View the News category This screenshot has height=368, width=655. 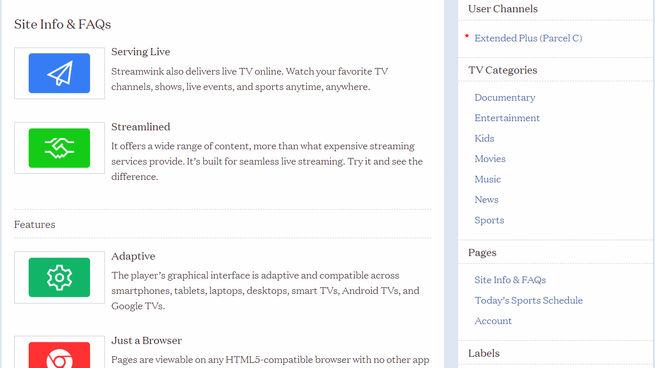[x=486, y=200]
